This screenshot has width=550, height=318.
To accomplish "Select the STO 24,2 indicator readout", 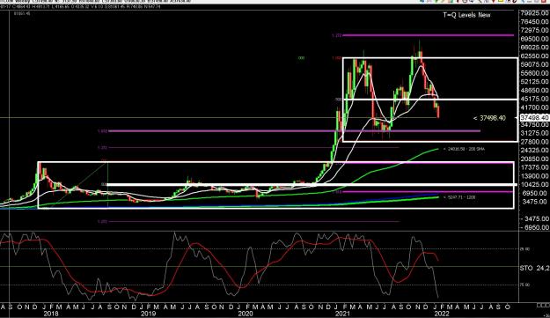I will 534,268.
